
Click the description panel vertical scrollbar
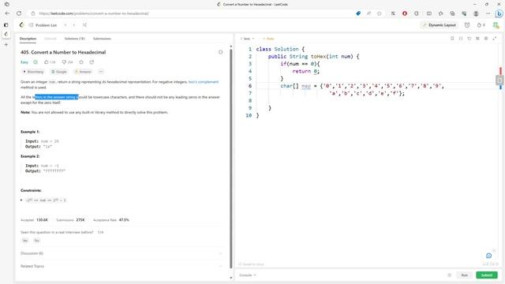coord(231,159)
